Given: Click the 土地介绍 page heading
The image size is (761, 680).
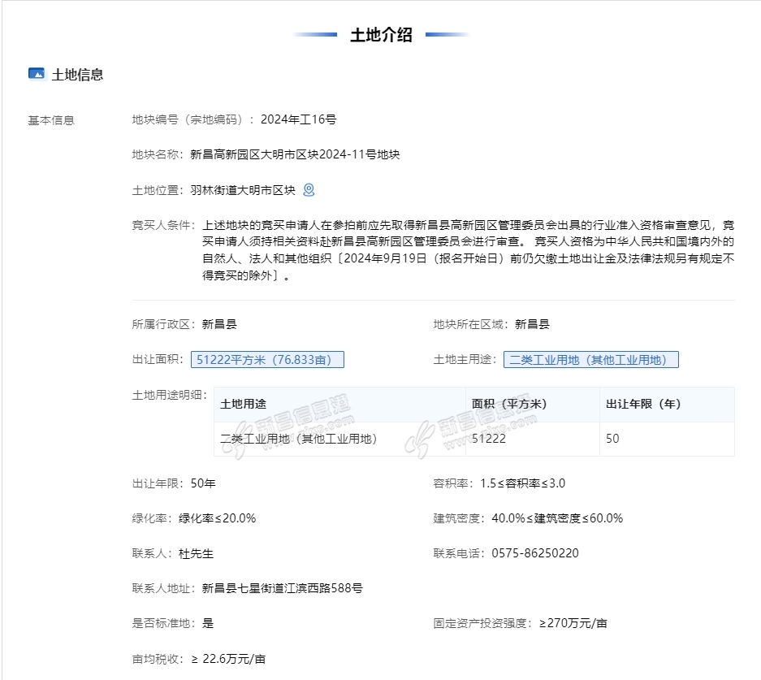Looking at the screenshot, I should click(x=381, y=35).
